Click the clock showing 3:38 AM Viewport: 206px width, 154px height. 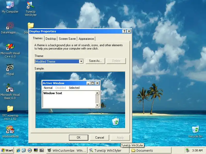pos(197,150)
